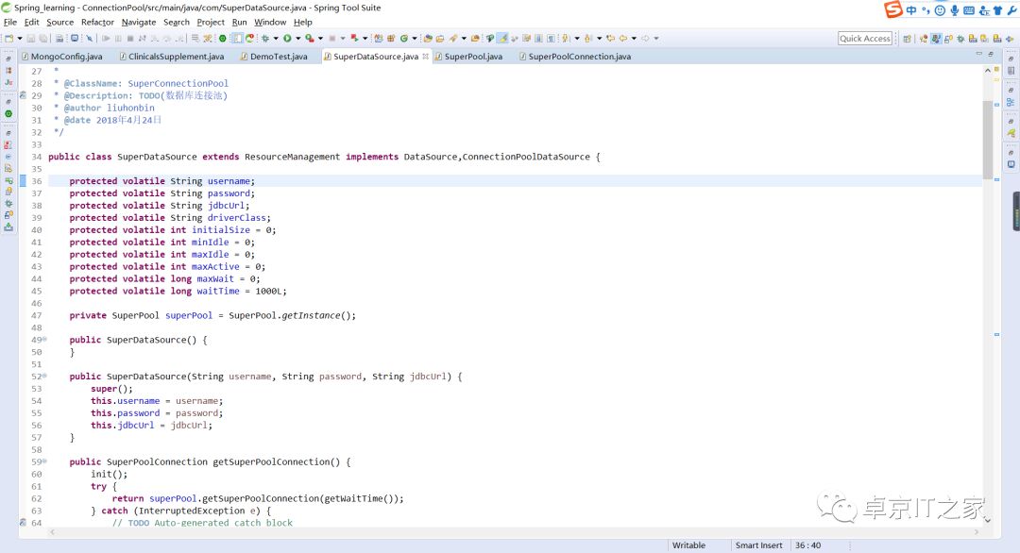This screenshot has width=1020, height=553.
Task: Switch to DemoTest.java tab
Action: pos(274,57)
